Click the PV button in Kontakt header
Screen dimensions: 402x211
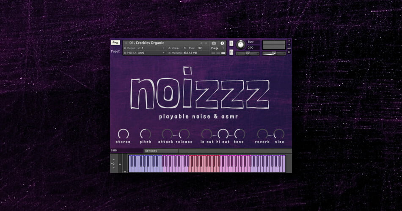(289, 52)
